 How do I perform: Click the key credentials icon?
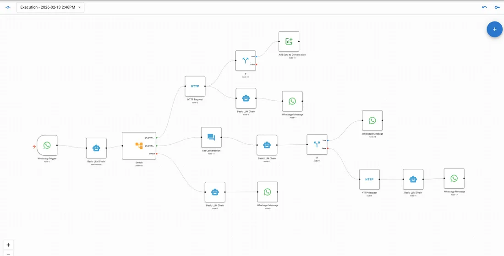coord(497,7)
